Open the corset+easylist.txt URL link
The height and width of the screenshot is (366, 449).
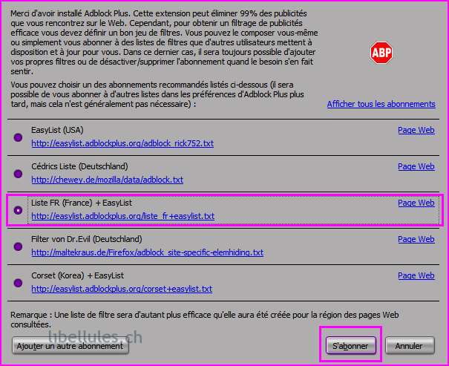click(x=122, y=289)
